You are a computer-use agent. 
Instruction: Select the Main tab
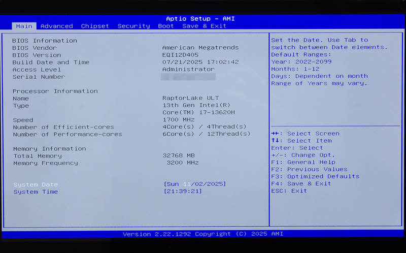(x=24, y=26)
